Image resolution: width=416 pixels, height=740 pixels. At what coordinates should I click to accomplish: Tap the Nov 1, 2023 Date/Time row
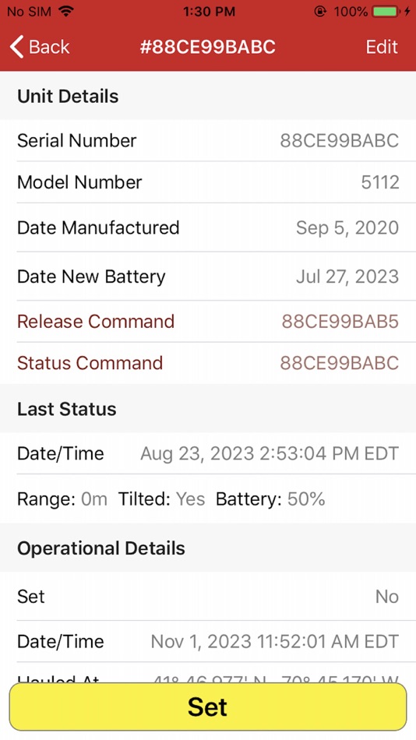(208, 641)
